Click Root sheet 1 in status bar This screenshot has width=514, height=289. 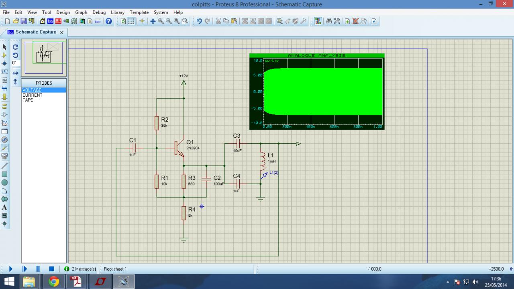(x=115, y=269)
